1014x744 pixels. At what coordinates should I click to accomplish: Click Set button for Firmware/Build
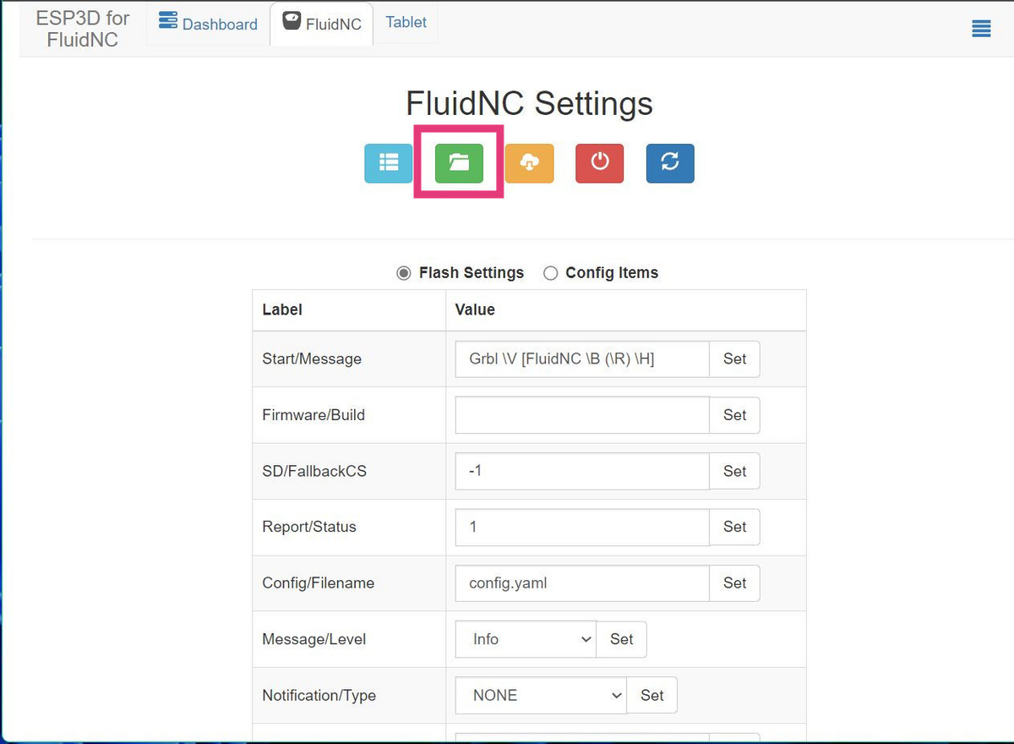[x=734, y=415]
